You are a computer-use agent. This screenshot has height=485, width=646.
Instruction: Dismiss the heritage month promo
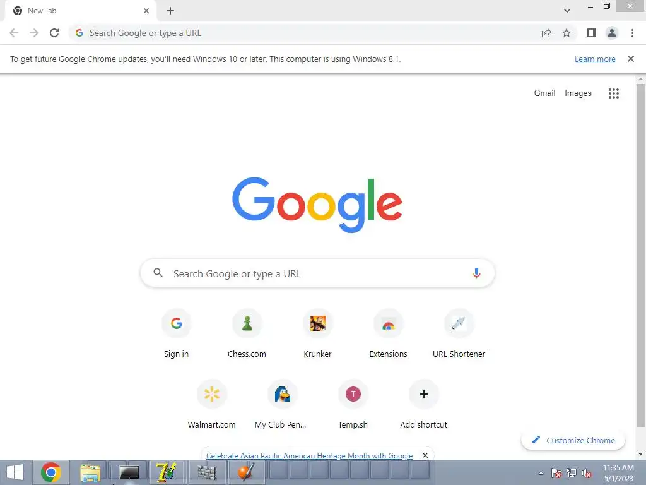pos(425,455)
